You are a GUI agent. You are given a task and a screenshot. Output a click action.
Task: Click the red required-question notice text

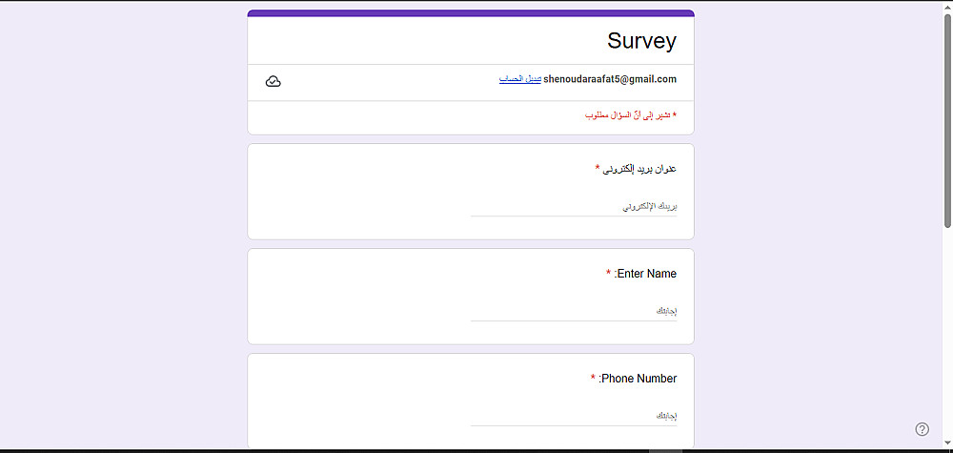click(630, 115)
